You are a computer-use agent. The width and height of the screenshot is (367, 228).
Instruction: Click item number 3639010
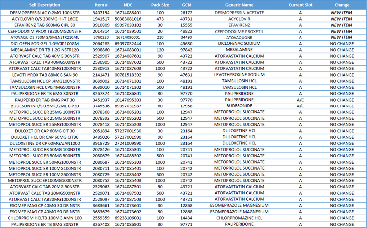coord(101,87)
